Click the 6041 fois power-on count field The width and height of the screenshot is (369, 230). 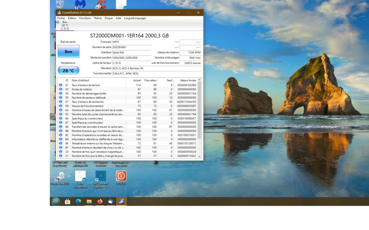tap(191, 58)
